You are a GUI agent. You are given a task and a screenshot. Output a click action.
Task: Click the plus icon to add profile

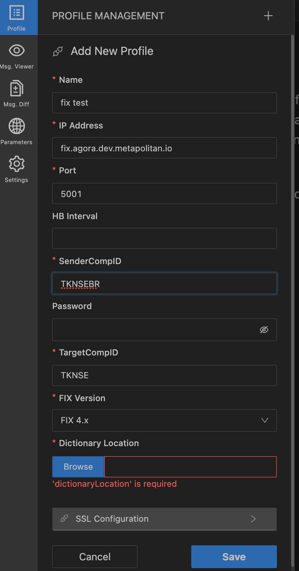coord(268,16)
